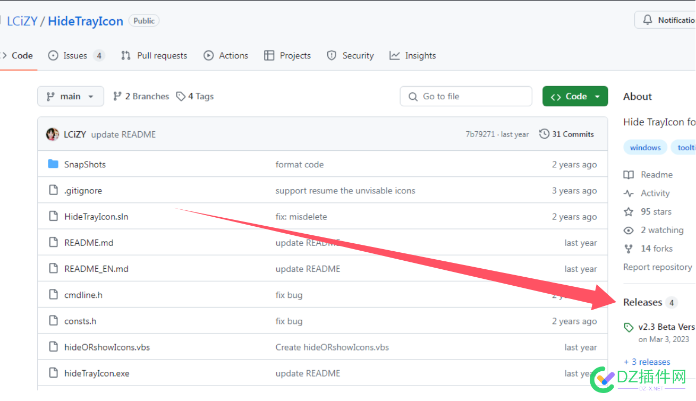Open the .gitignore file
Image resolution: width=696 pixels, height=401 pixels.
tap(83, 190)
